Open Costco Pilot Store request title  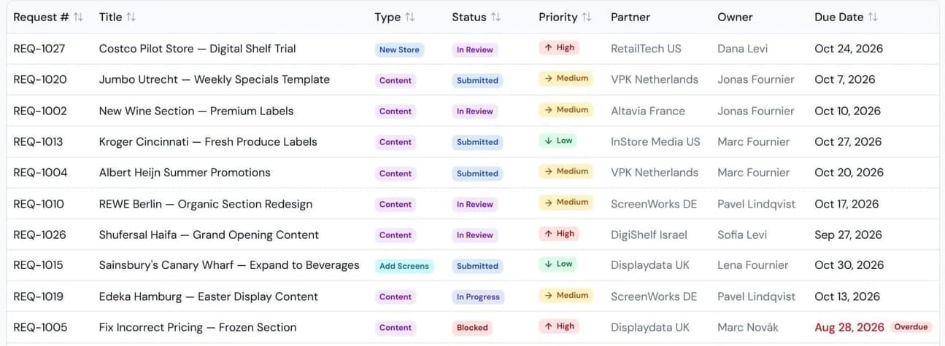pos(198,49)
